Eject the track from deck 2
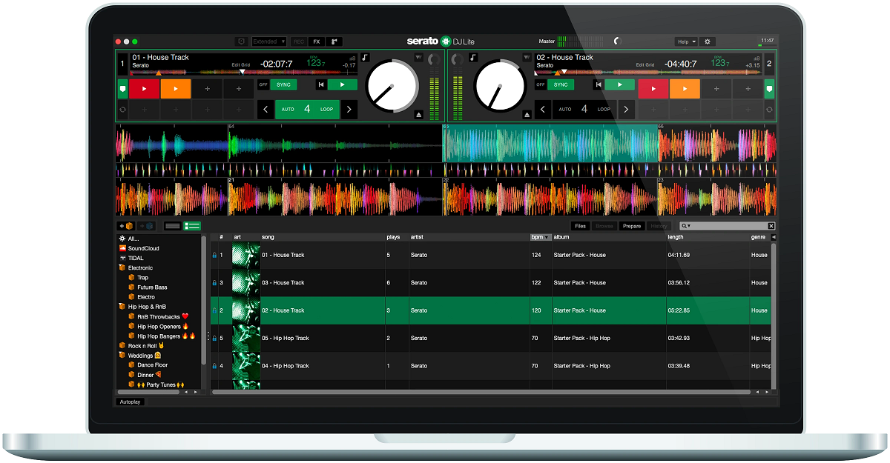Image resolution: width=890 pixels, height=463 pixels. pos(527,115)
